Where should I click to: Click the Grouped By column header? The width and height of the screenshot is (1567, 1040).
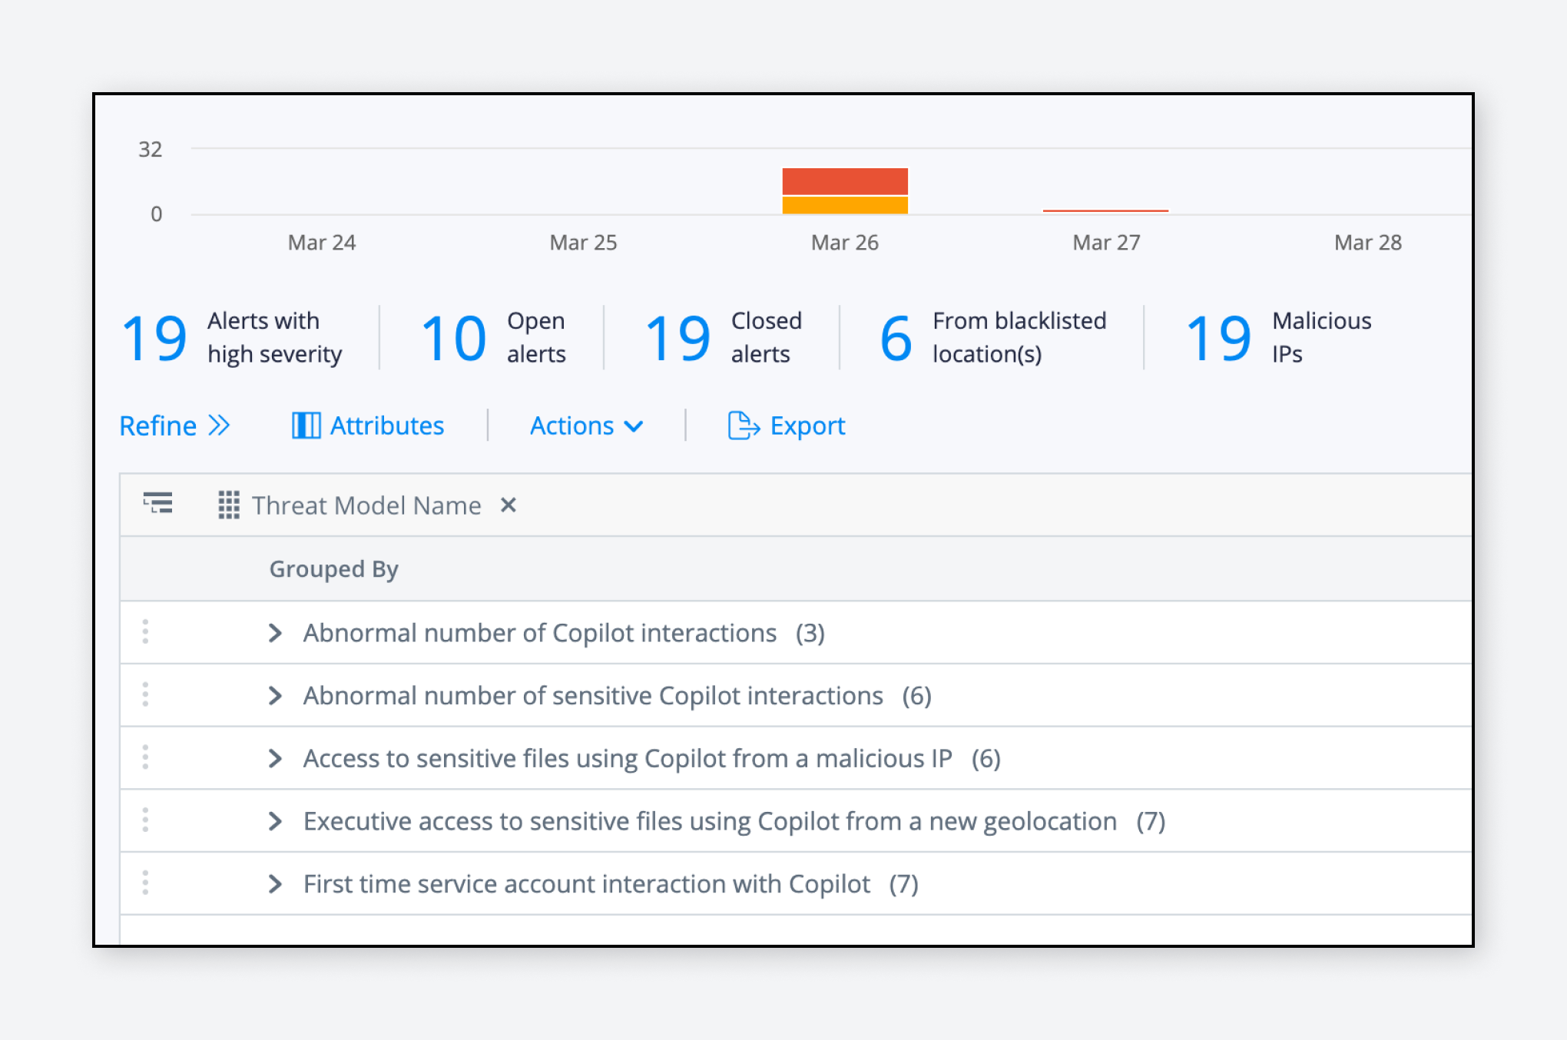click(333, 568)
